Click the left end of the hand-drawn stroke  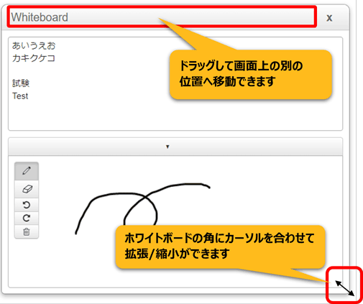click(x=76, y=232)
